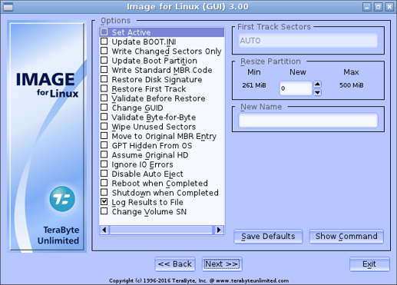Check Update BOOT.INI option
This screenshot has width=397, height=285.
104,41
